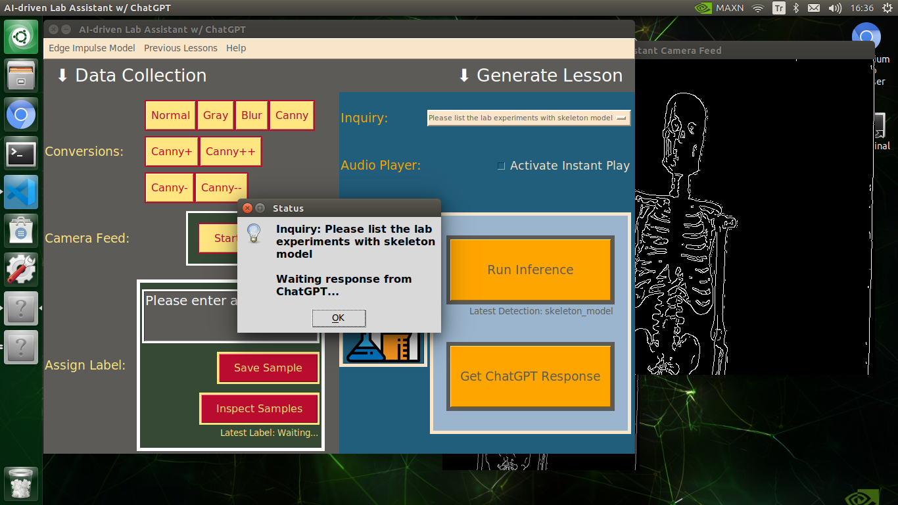The width and height of the screenshot is (898, 505).
Task: Save the current sample
Action: pos(268,368)
